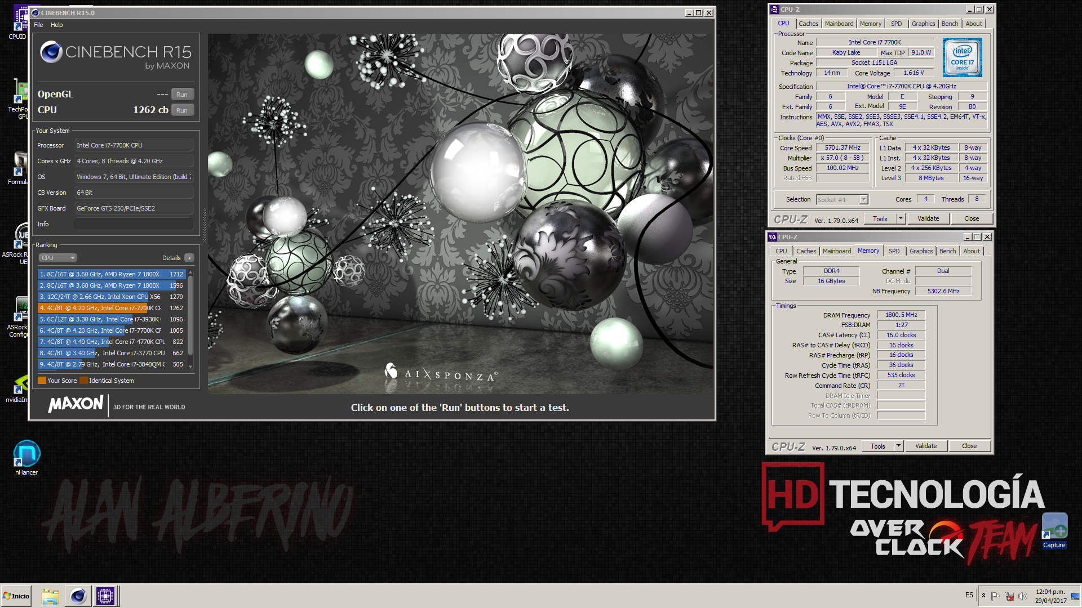The height and width of the screenshot is (608, 1082).
Task: Click the Intel Core i7 logo in CPU-Z
Action: click(x=963, y=57)
